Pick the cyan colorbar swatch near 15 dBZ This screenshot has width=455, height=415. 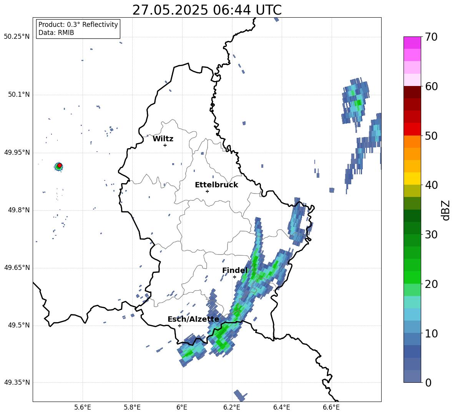(412, 314)
